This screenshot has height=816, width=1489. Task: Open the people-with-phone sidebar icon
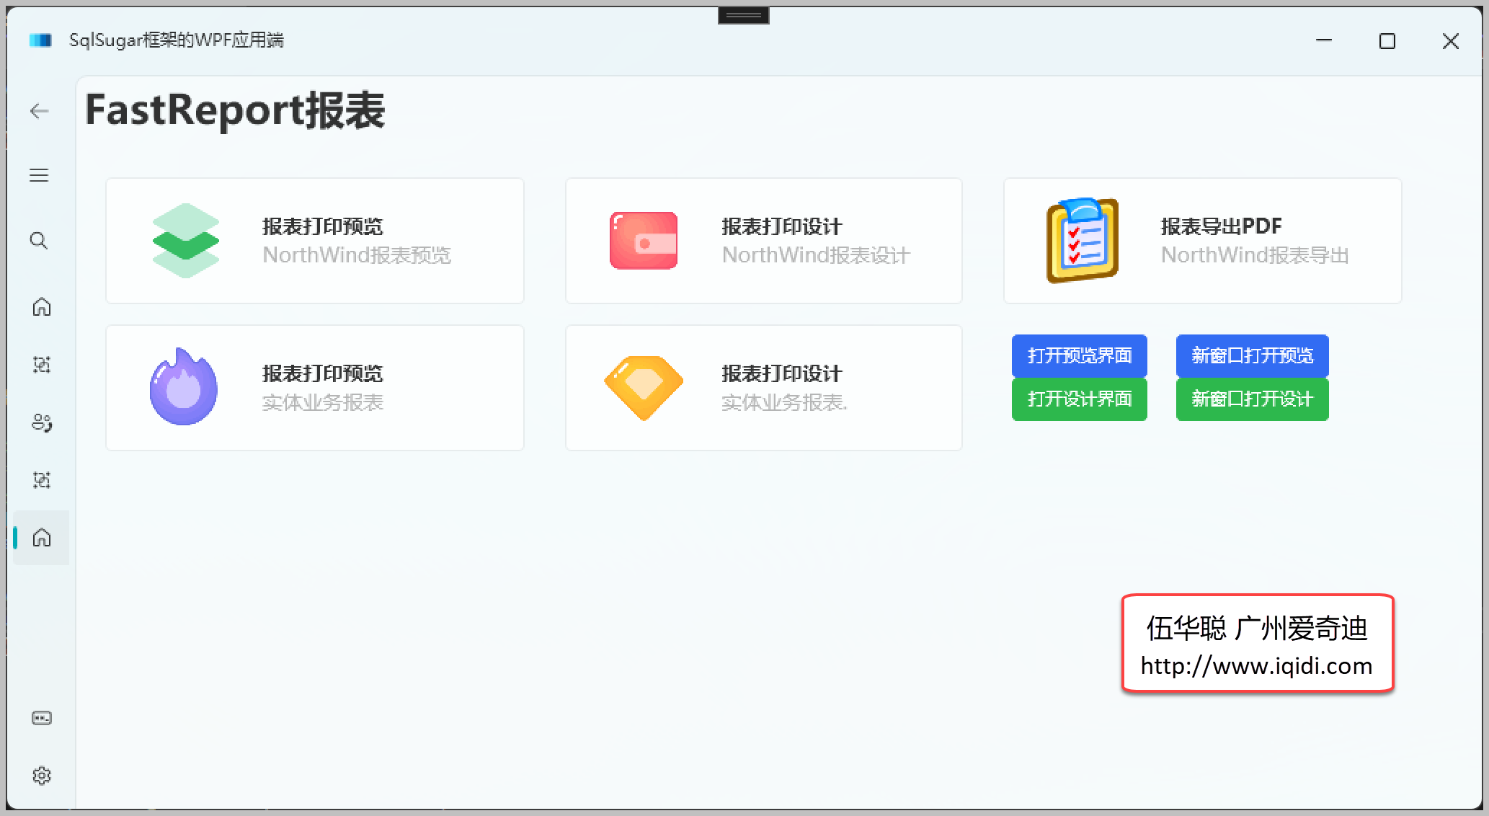click(x=42, y=423)
